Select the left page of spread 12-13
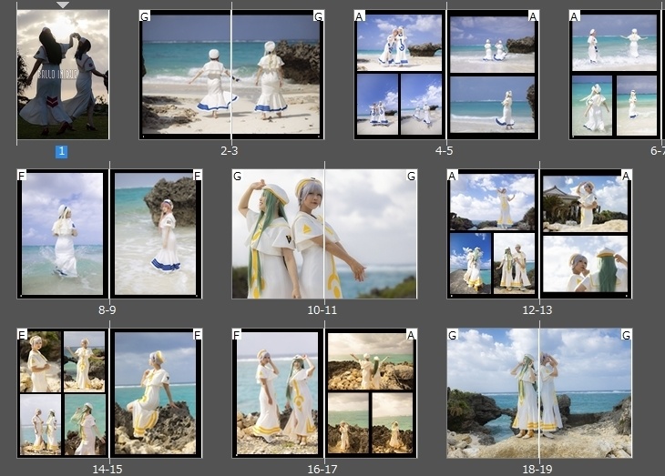The image size is (665, 476). pos(493,234)
